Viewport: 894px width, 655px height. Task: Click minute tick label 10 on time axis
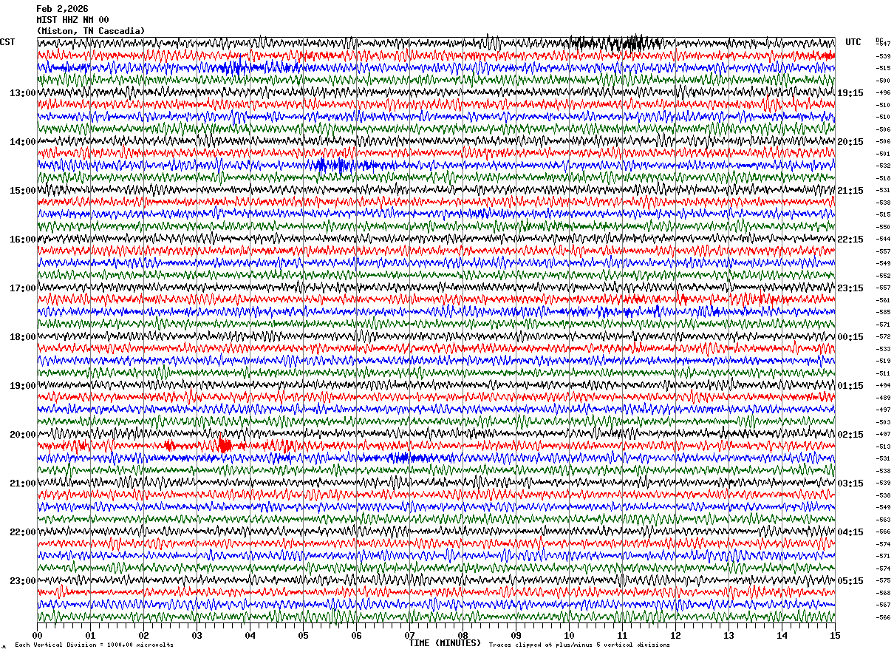(569, 635)
